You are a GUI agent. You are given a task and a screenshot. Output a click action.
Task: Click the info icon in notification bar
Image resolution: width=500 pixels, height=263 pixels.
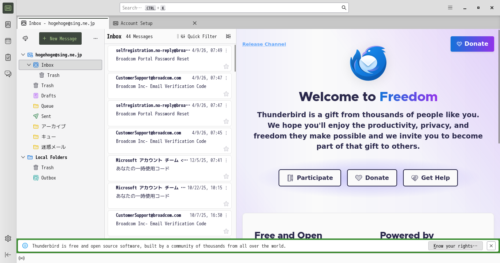(x=25, y=246)
